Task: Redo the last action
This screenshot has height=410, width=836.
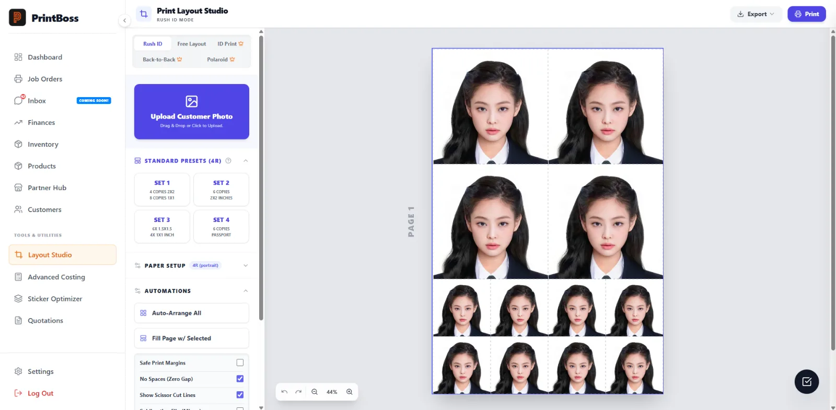Action: pyautogui.click(x=298, y=392)
